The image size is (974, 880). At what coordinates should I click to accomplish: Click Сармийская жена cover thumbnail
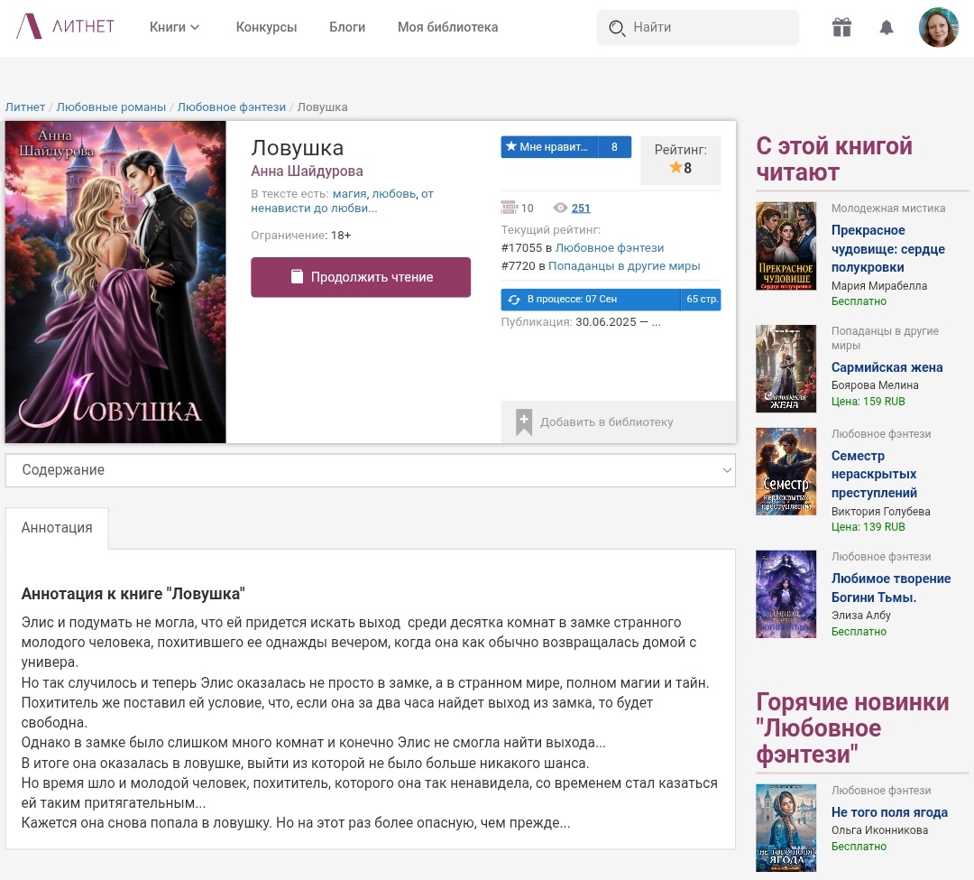786,368
